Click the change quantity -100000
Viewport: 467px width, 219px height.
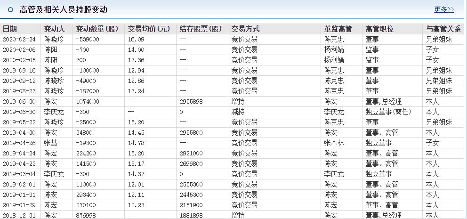(88, 71)
